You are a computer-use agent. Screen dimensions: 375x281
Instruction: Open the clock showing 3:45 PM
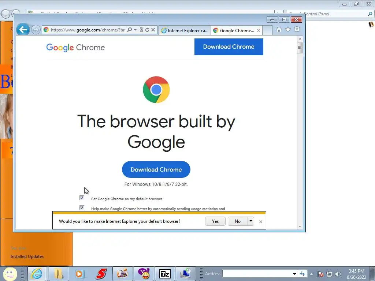tap(356, 274)
